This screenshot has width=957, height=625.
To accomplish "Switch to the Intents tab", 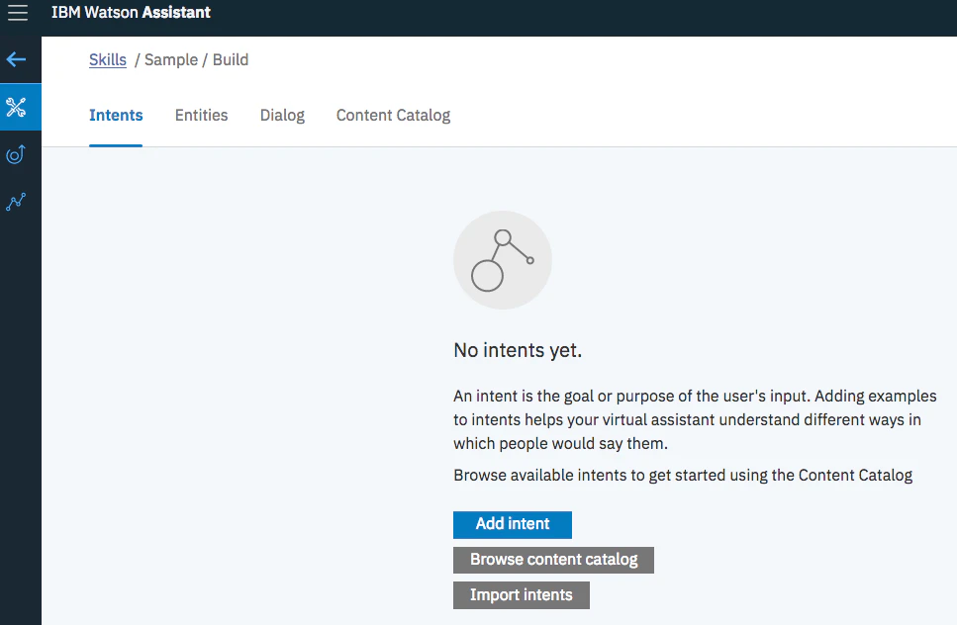I will pyautogui.click(x=116, y=116).
